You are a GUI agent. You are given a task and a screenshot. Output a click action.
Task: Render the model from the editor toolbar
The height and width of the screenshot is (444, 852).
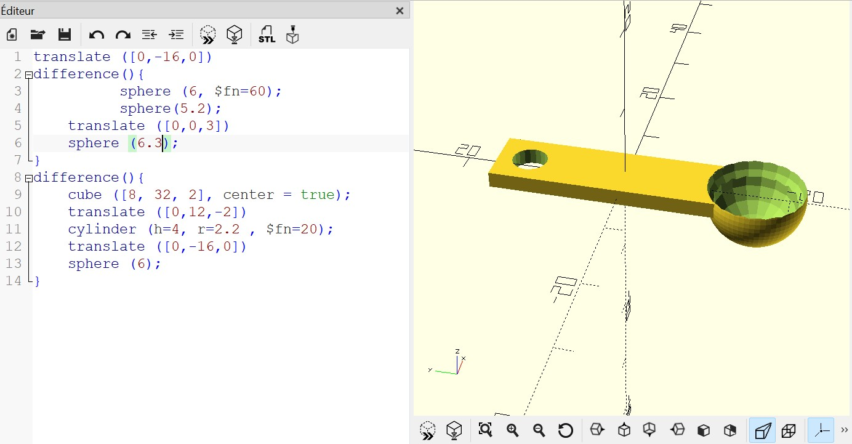(235, 34)
